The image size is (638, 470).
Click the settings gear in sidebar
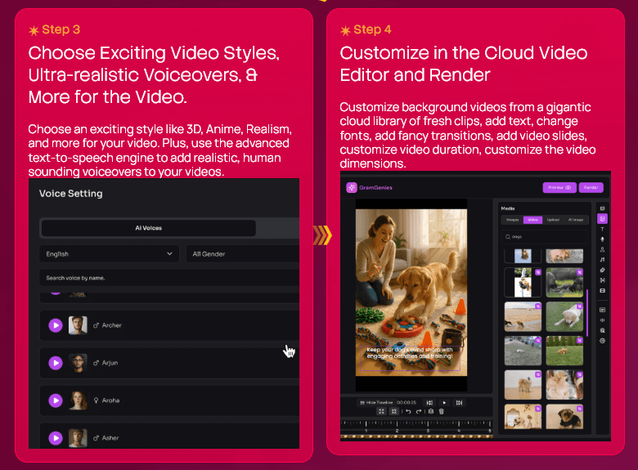click(x=603, y=340)
